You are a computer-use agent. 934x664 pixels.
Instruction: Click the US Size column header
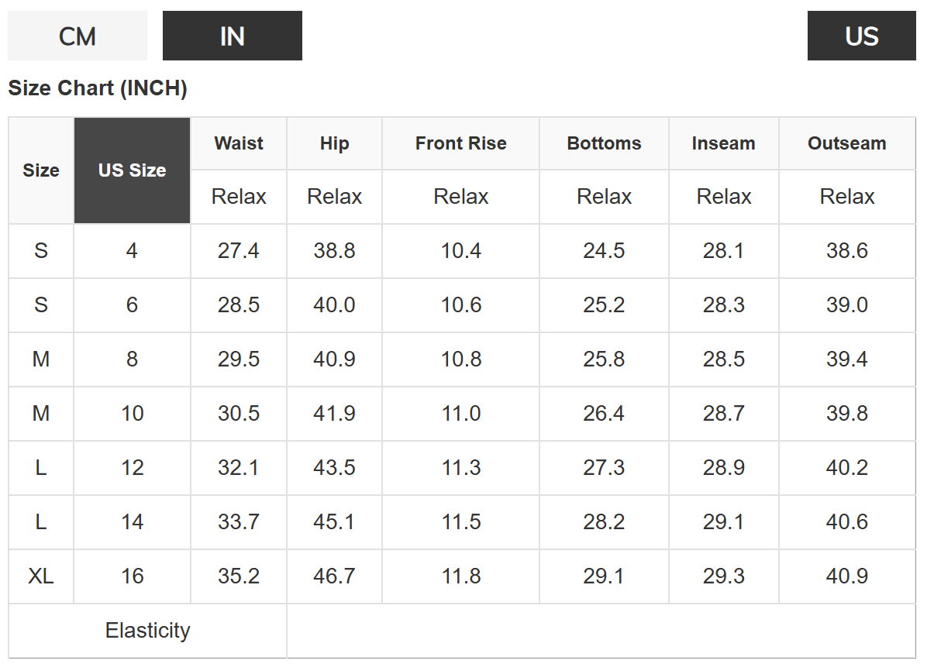click(132, 170)
